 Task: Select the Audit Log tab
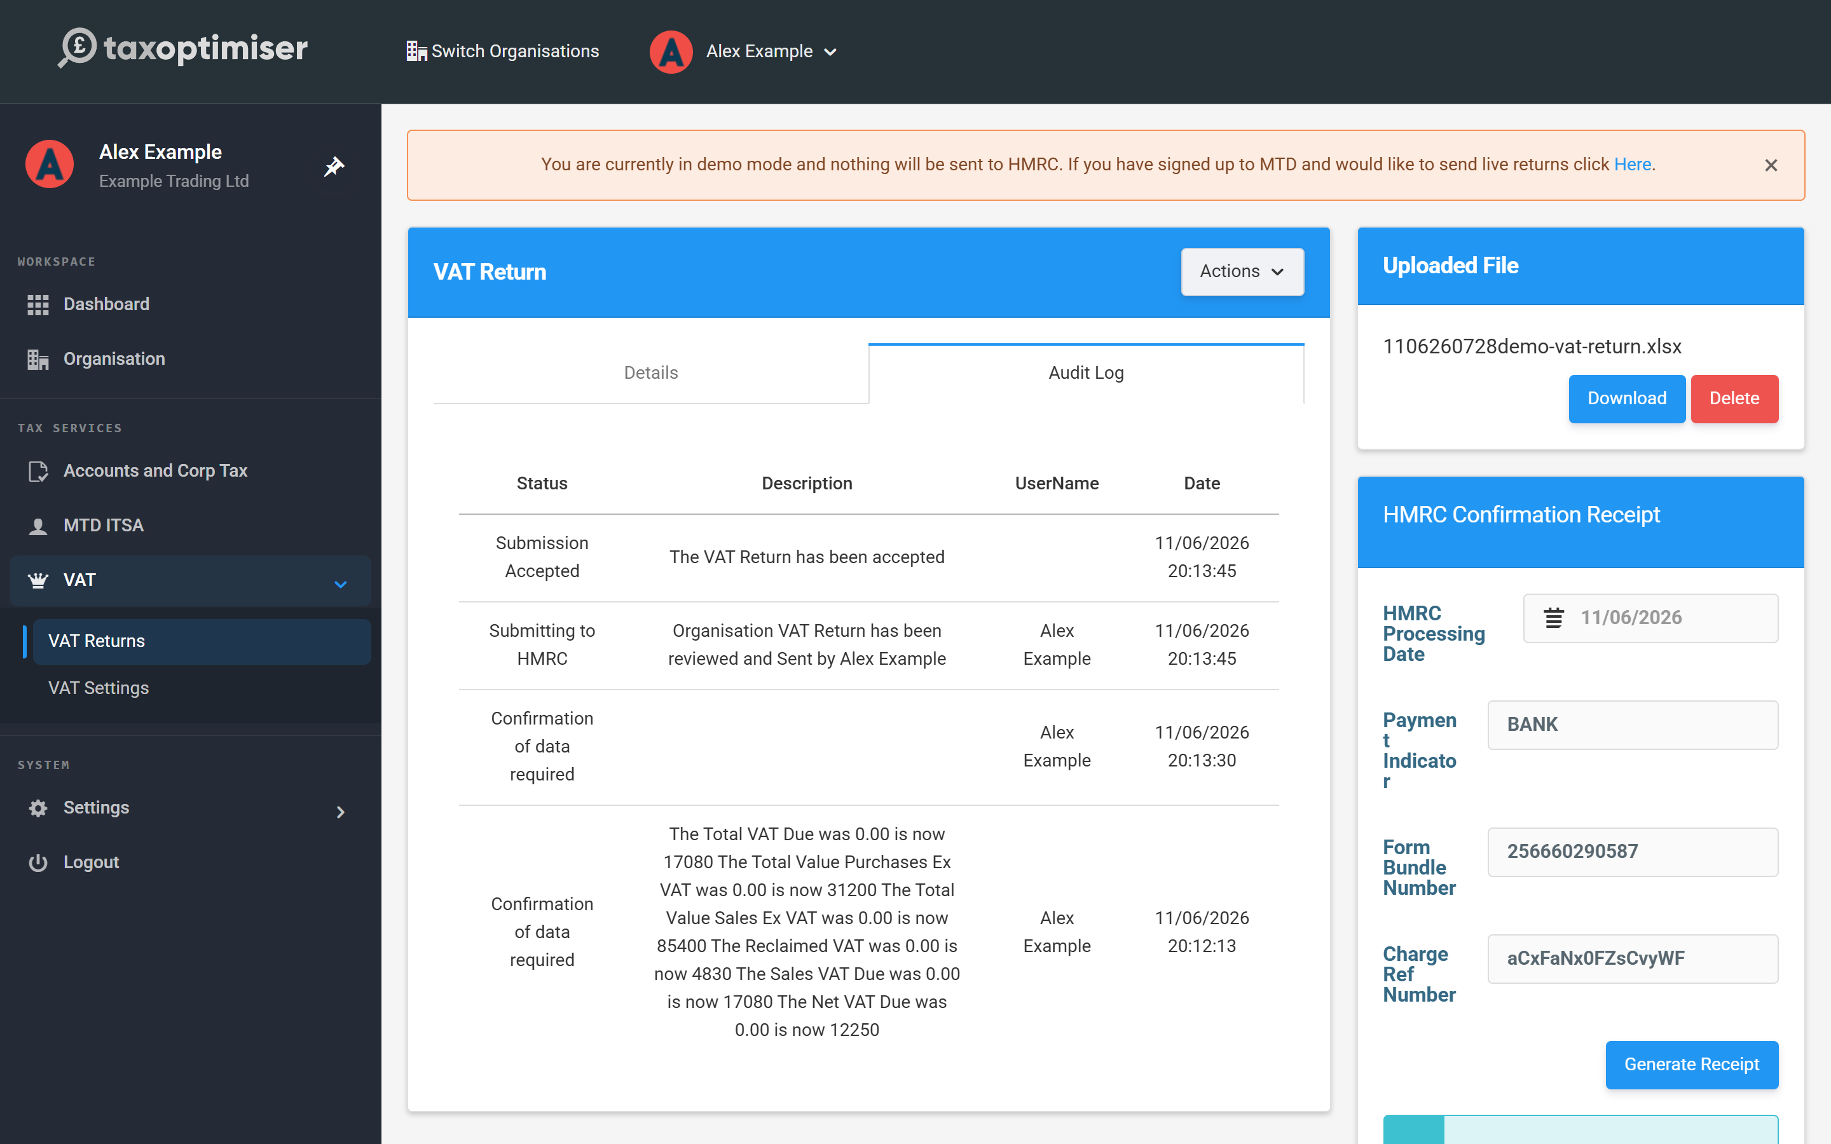[1086, 373]
